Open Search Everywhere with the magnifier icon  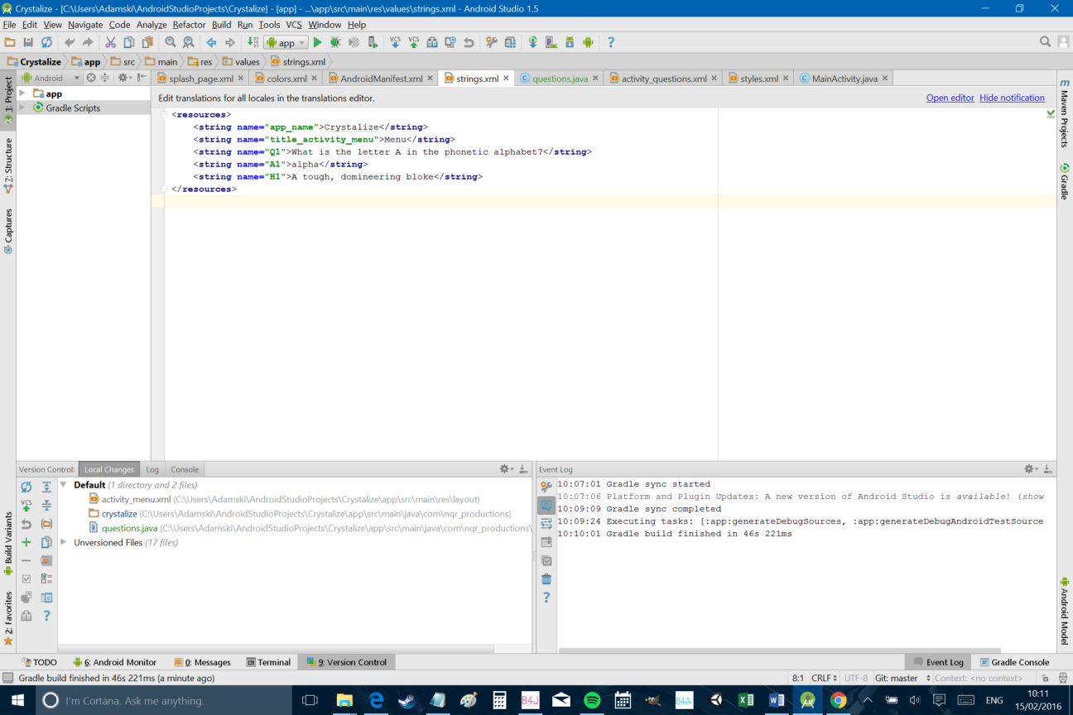1045,42
